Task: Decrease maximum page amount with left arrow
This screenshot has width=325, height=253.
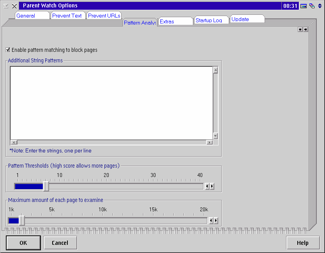Action: (211, 221)
